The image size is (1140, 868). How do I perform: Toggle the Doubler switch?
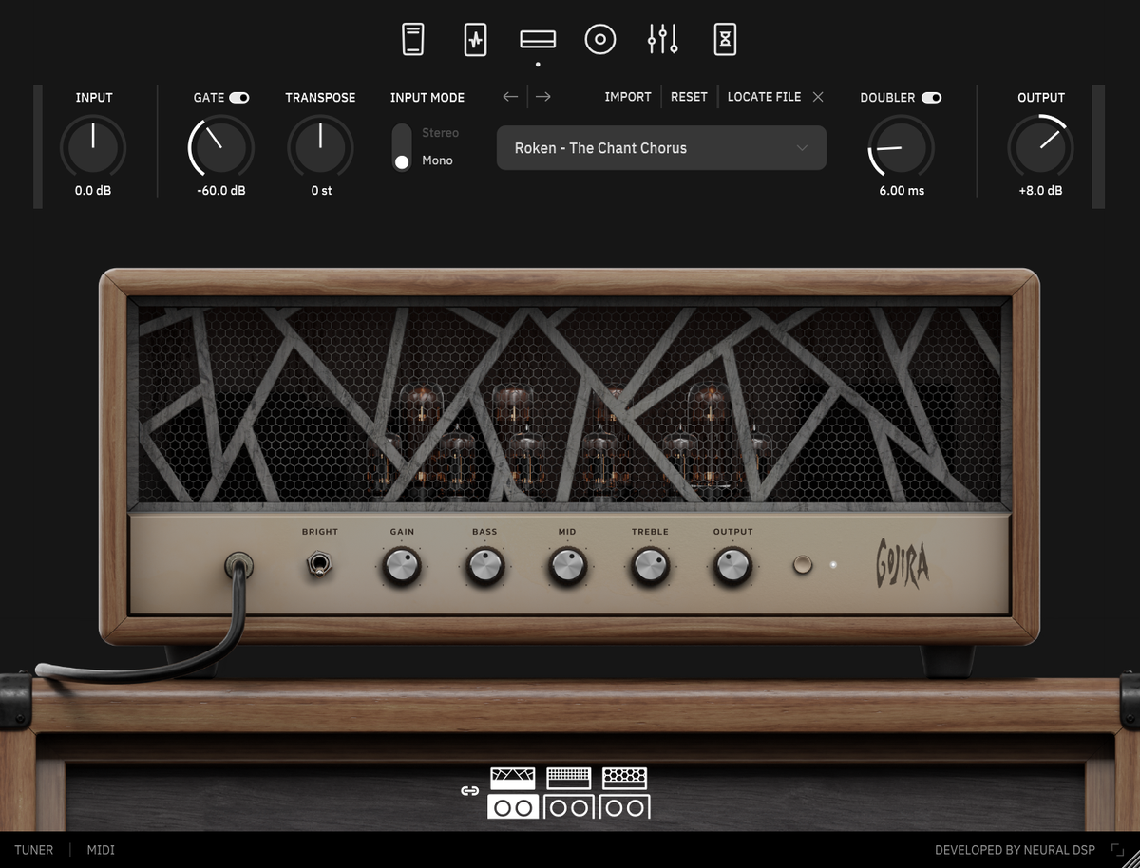[x=932, y=98]
